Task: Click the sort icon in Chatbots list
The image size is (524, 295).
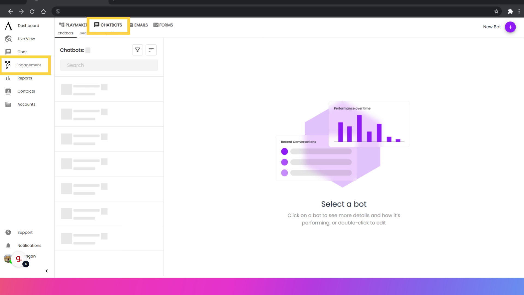Action: click(x=151, y=50)
